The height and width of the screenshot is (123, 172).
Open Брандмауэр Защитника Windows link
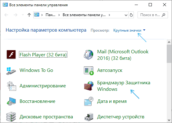124,86
